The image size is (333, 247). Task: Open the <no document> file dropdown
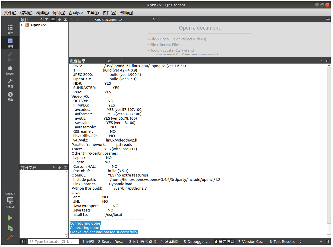click(125, 19)
